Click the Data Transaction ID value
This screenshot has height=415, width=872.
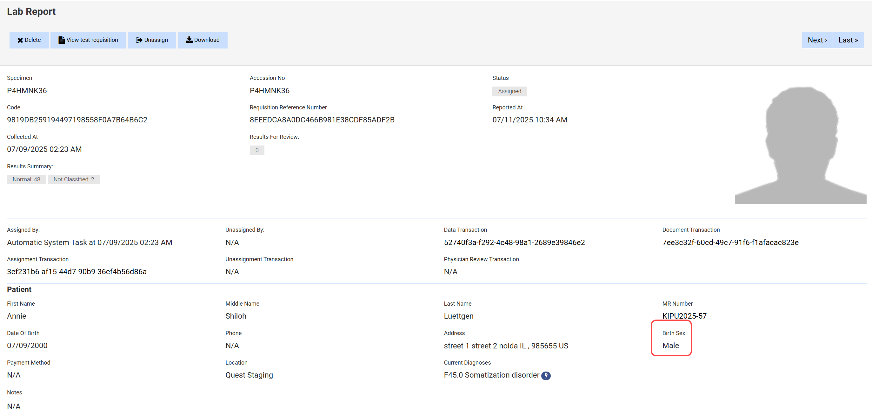[514, 242]
